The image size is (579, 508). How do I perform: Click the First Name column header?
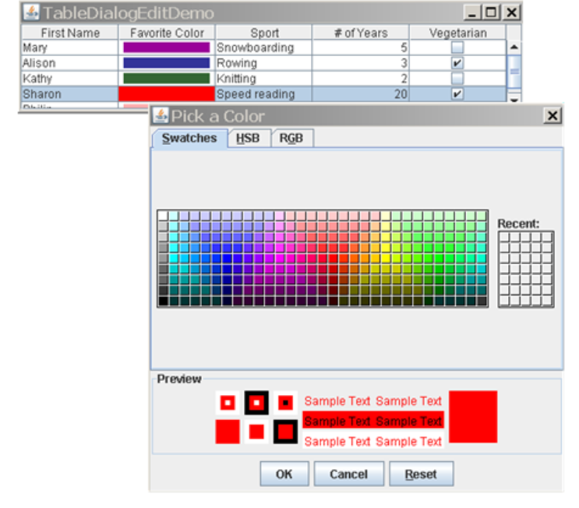coord(70,33)
